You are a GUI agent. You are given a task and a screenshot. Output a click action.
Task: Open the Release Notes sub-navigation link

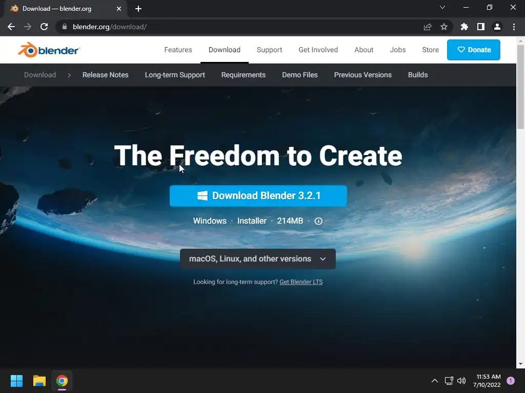(106, 75)
